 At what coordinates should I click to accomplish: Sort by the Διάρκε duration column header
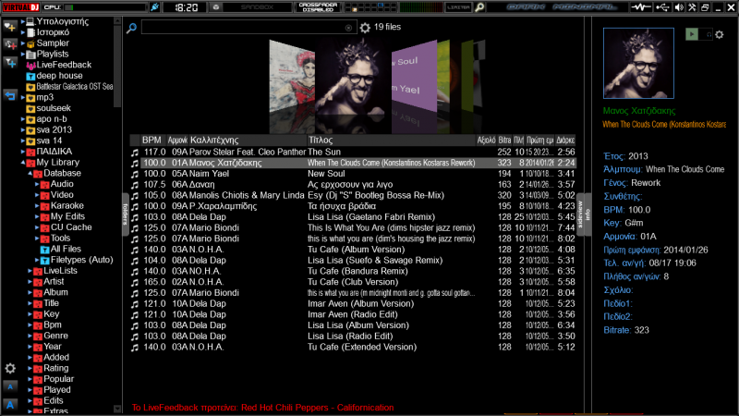click(x=565, y=141)
